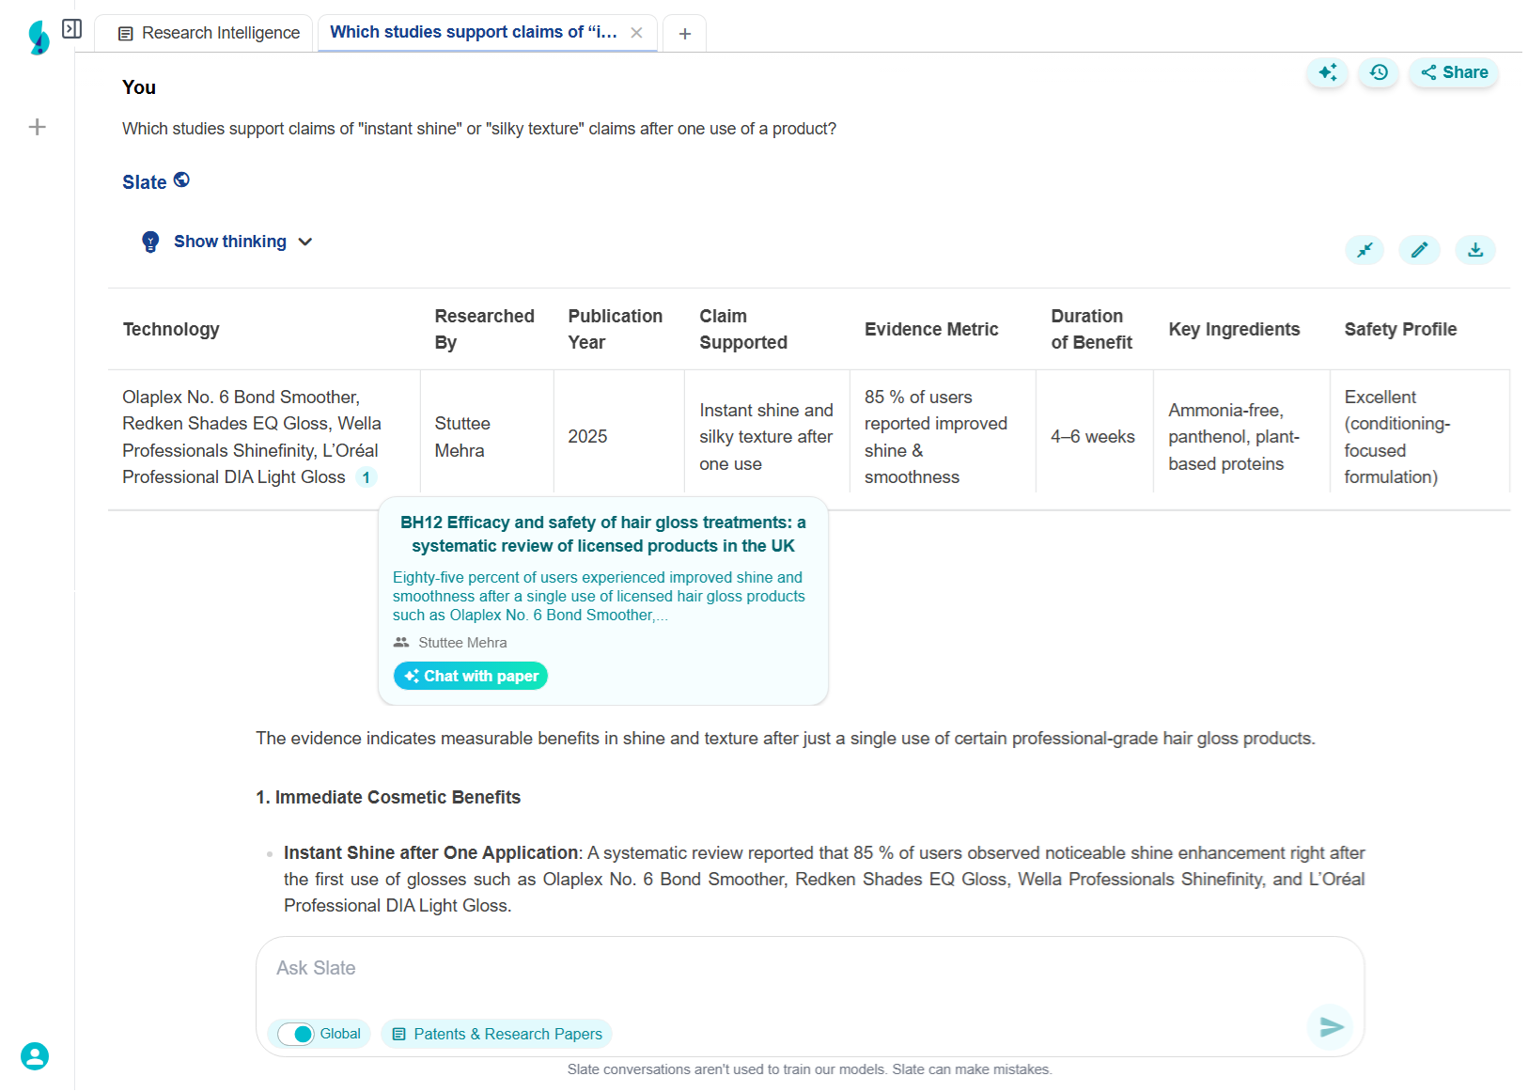Switch to the Research Intelligence tab

[x=209, y=33]
